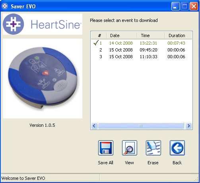Screen dimensions: 200x183
Task: Click the Erase icon
Action: click(153, 148)
